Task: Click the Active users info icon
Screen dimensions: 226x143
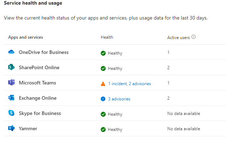Action: (x=193, y=37)
